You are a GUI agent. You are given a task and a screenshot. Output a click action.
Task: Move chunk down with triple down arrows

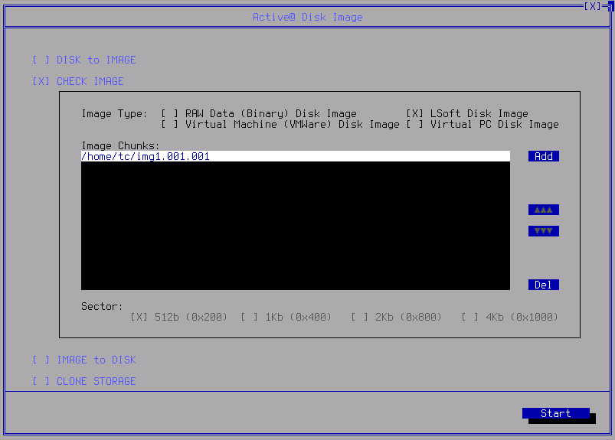point(544,231)
